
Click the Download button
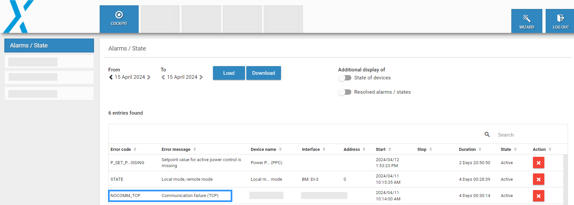click(263, 73)
